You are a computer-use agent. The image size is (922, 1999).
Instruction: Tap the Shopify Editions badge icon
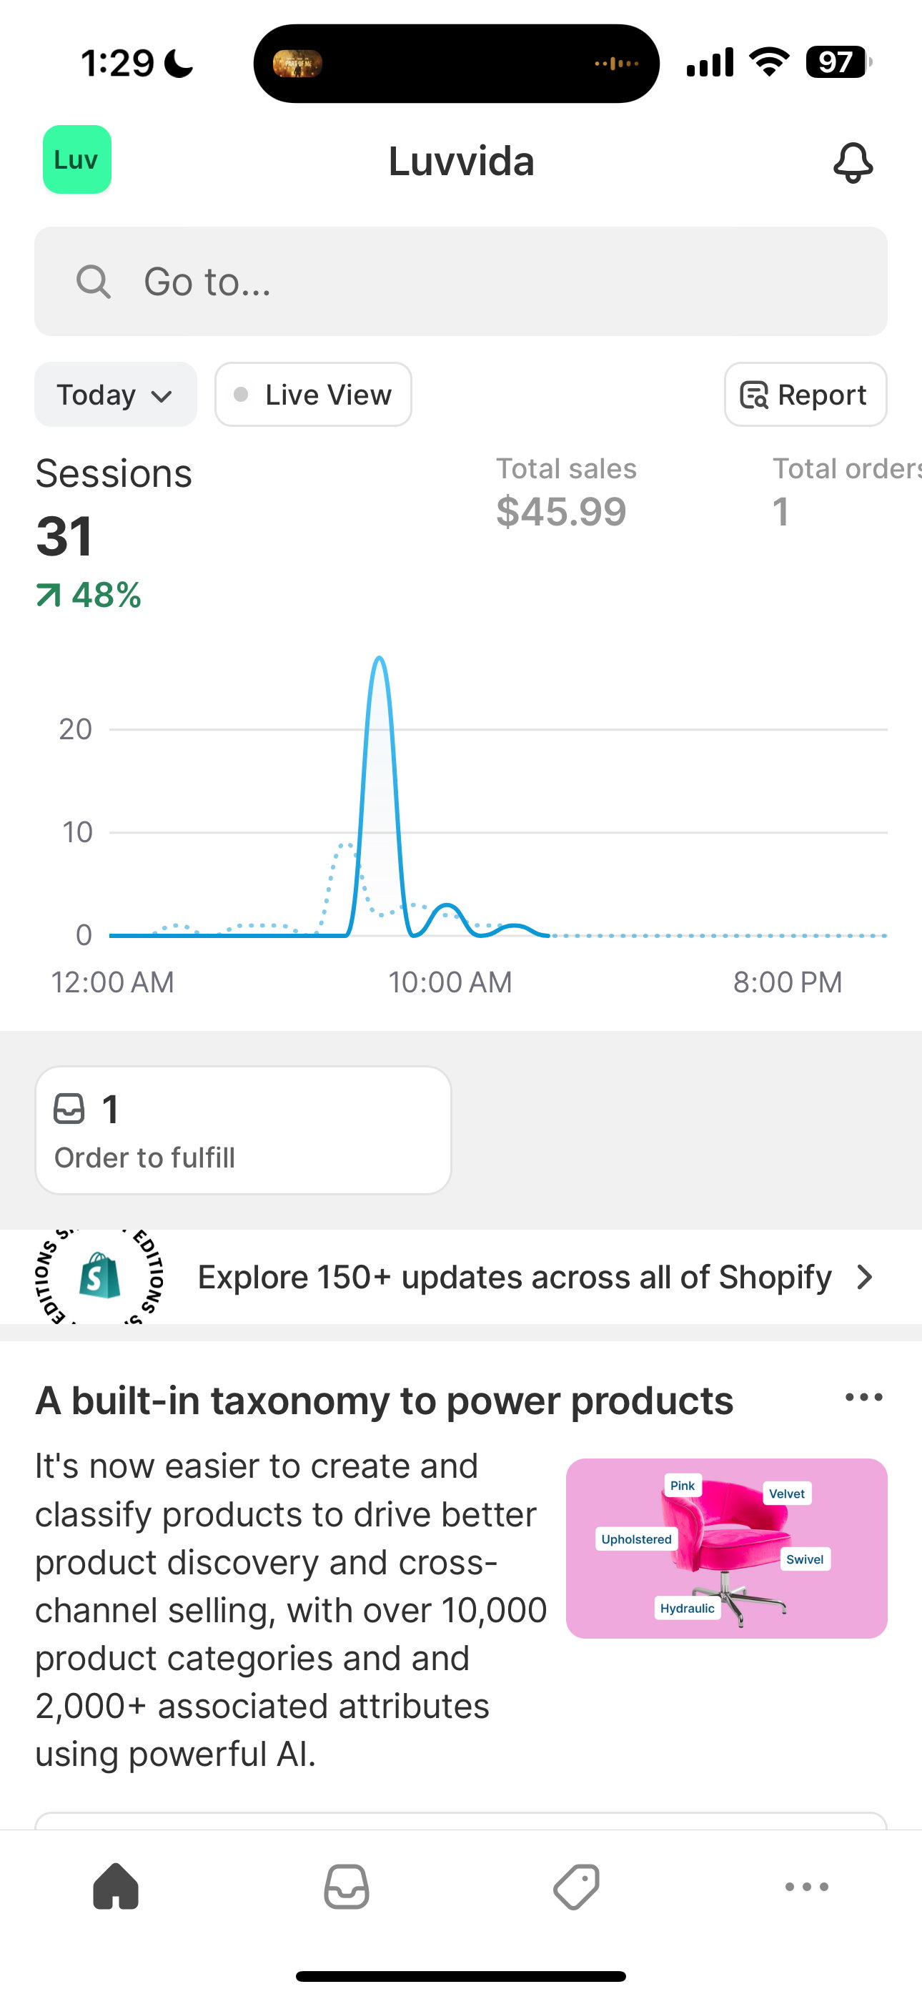pyautogui.click(x=99, y=1276)
